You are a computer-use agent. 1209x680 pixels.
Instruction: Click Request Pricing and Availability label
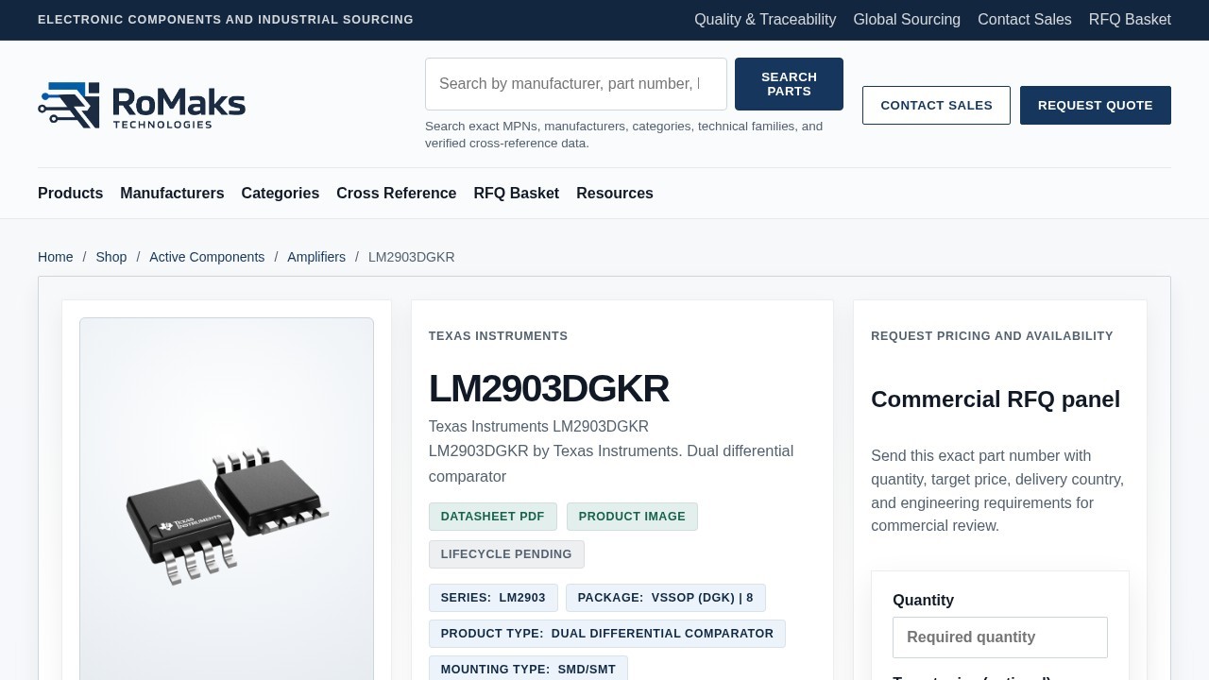tap(992, 336)
